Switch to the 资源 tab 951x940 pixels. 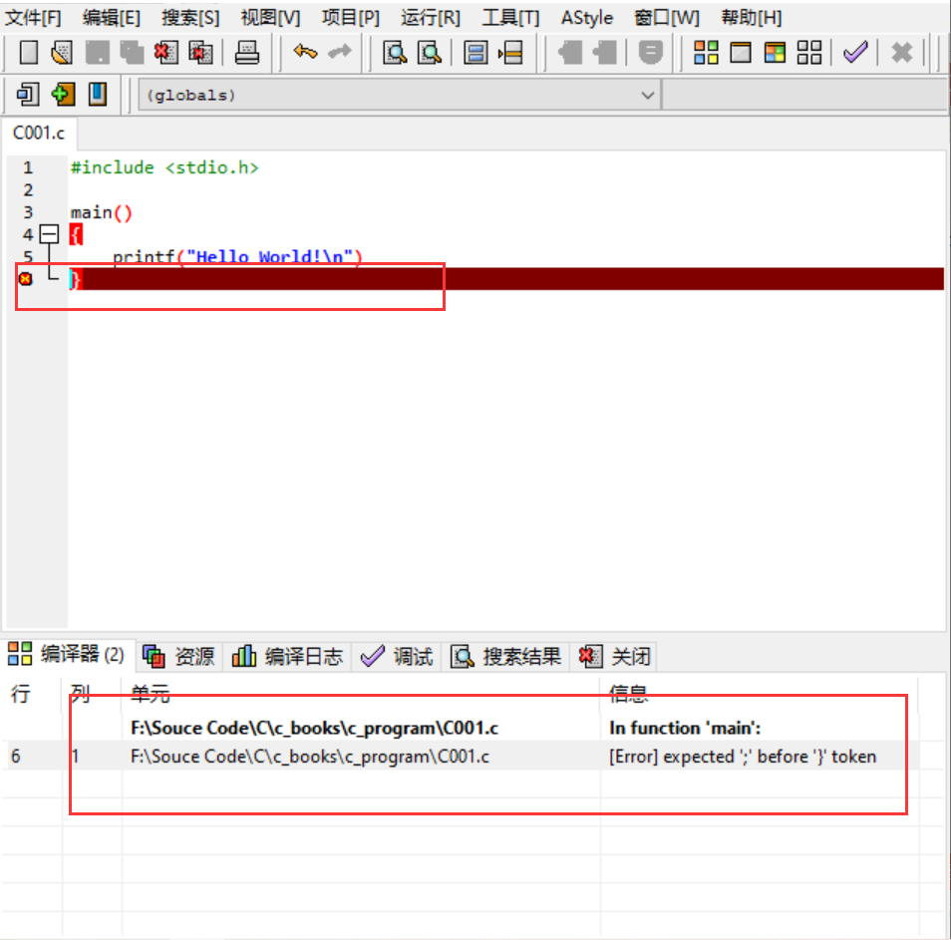178,656
